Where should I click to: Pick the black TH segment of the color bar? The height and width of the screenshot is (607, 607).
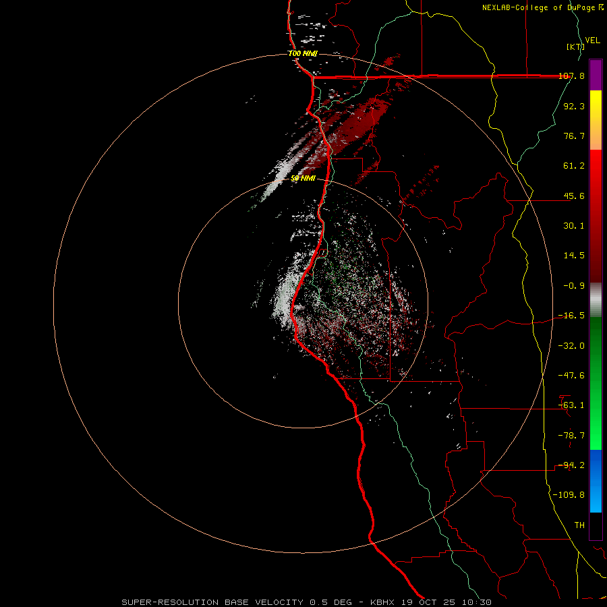pyautogui.click(x=596, y=526)
